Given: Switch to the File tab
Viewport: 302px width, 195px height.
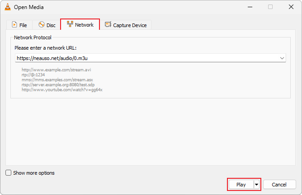Looking at the screenshot, I should point(19,25).
